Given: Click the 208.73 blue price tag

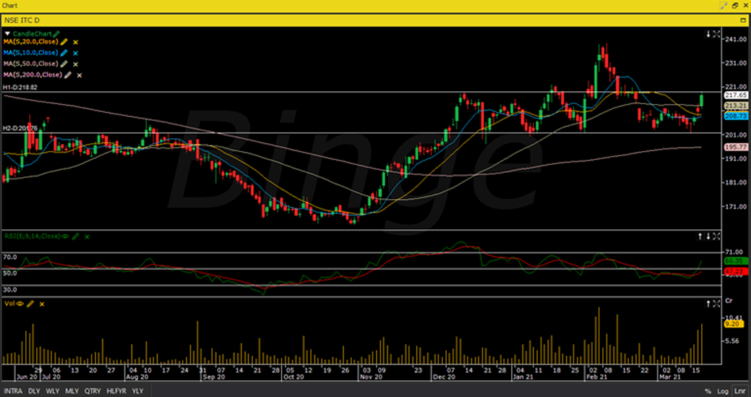Looking at the screenshot, I should pyautogui.click(x=736, y=116).
